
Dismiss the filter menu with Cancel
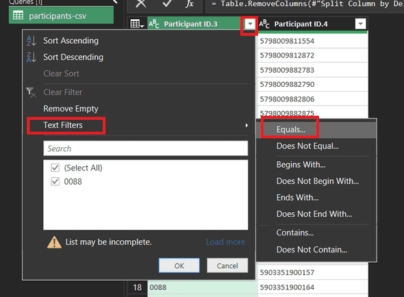click(x=227, y=266)
